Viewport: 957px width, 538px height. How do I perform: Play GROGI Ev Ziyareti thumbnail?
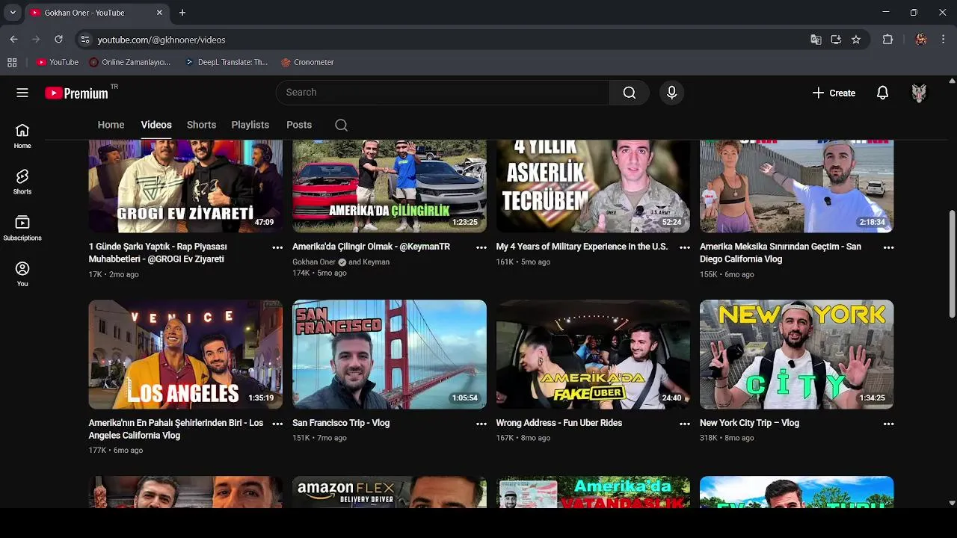pyautogui.click(x=185, y=186)
